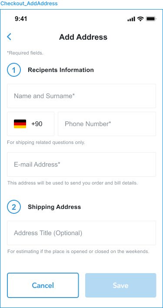Click the Cancel button
This screenshot has width=163, height=308.
click(43, 285)
